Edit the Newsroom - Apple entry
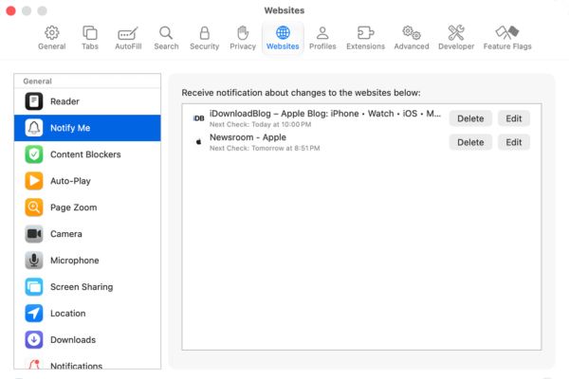Viewport: 569px width, 379px height. point(513,142)
